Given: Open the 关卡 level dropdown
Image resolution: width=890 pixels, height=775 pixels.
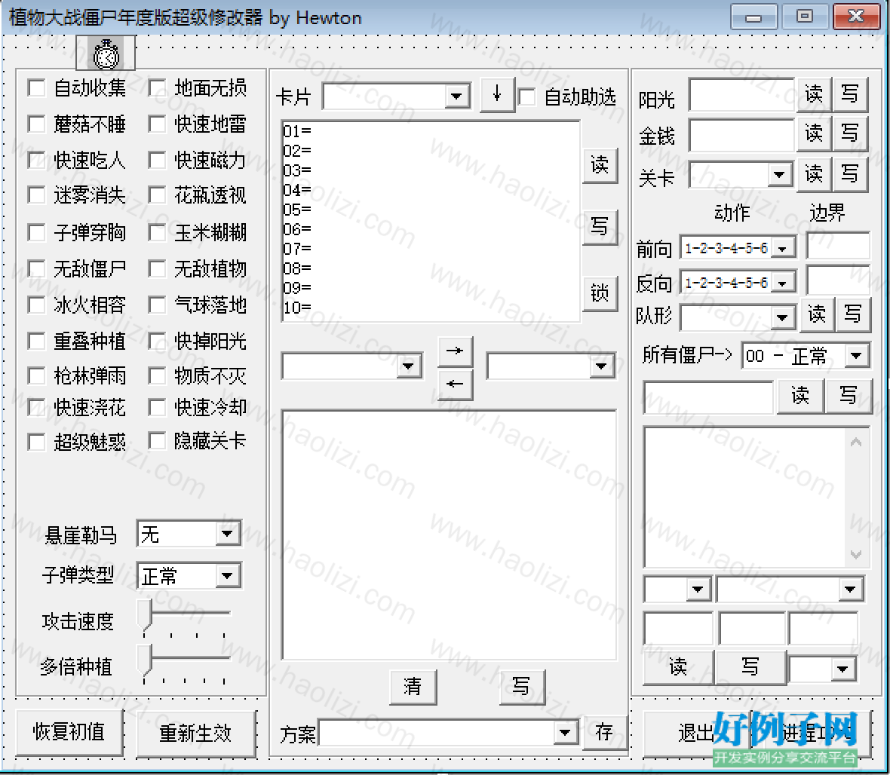Looking at the screenshot, I should coord(780,174).
